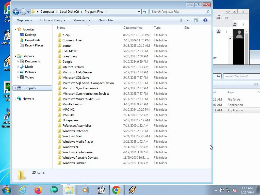Viewport: 260px width, 195px height.
Task: Select the Notepad++ folder icon
Action: (59, 120)
